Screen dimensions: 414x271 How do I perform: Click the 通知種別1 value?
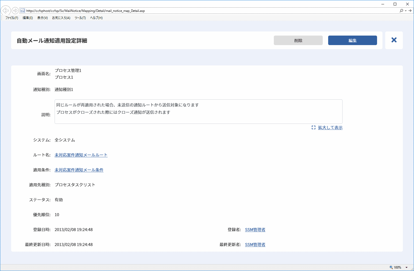pos(64,90)
